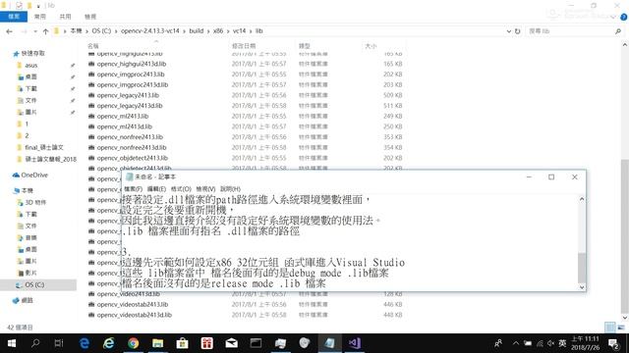
Task: Click 'build' in the address path
Action: tap(197, 30)
